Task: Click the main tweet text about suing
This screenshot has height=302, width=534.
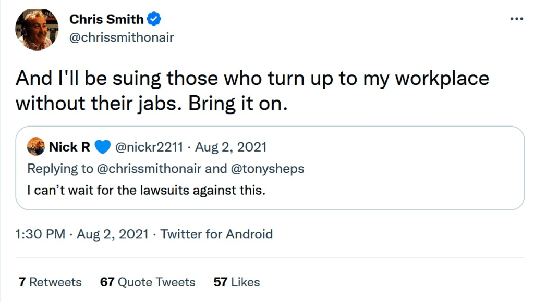Action: (x=252, y=91)
